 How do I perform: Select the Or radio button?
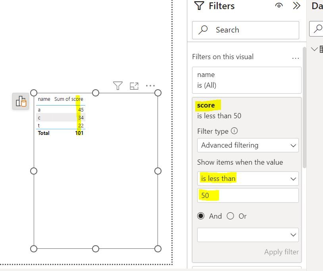[x=230, y=216]
